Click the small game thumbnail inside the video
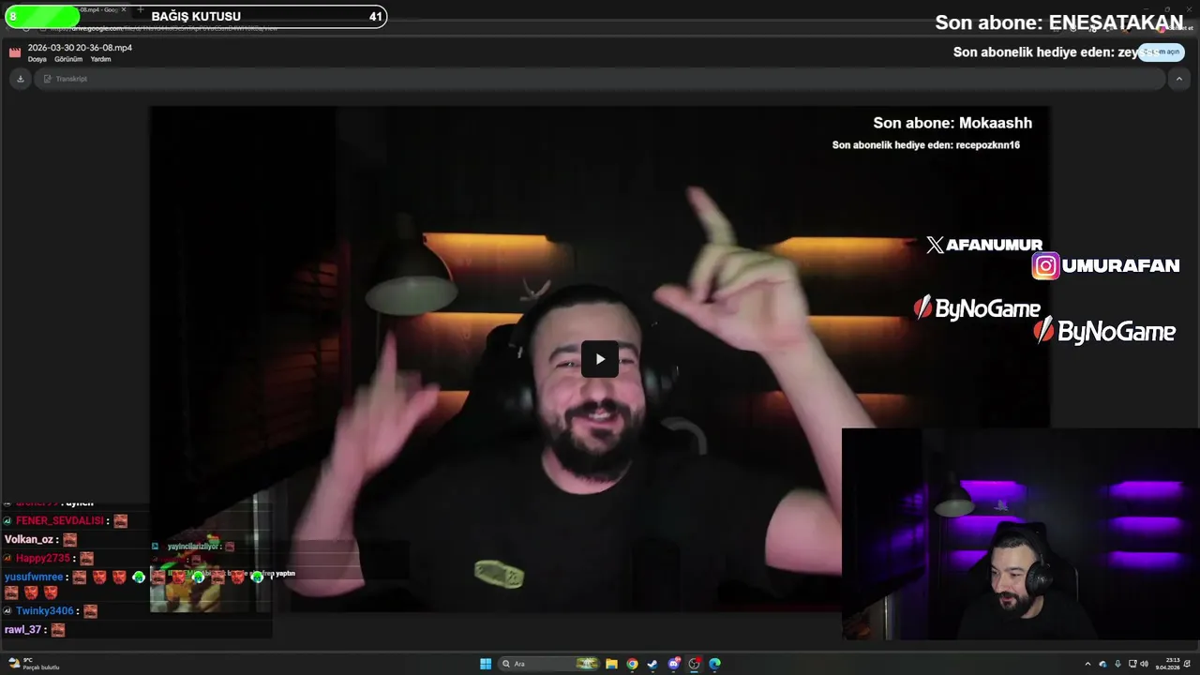1200x675 pixels. coord(186,587)
